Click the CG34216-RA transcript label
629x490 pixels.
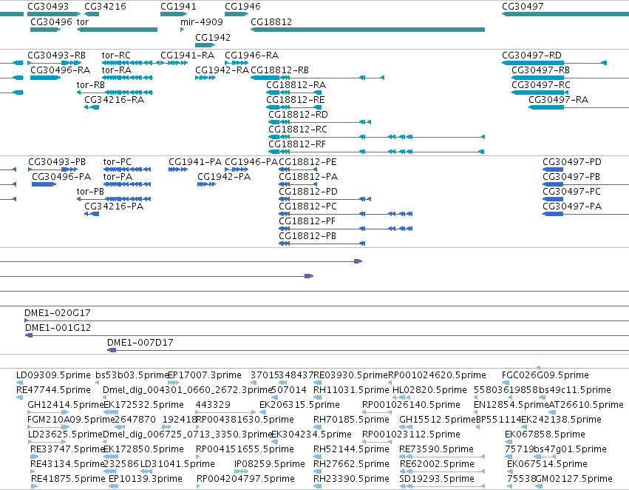[115, 100]
